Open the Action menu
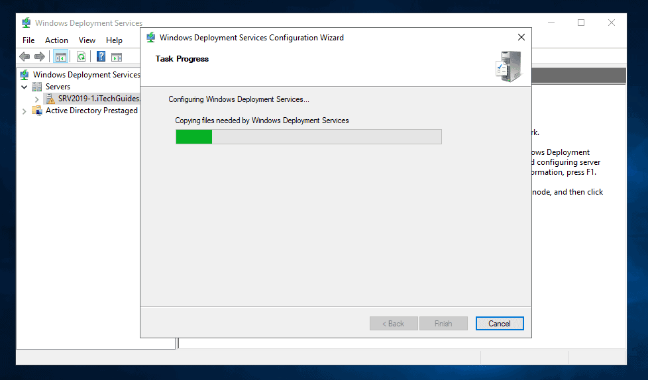Screen dimensions: 648x380 (56, 40)
